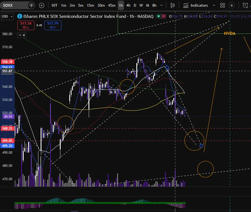Viewport: 251px width, 212px height.
Task: Switch to the monthly M interval
Action: click(x=147, y=6)
